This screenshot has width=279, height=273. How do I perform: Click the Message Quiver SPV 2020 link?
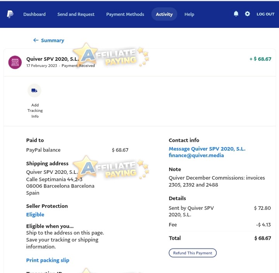click(207, 149)
